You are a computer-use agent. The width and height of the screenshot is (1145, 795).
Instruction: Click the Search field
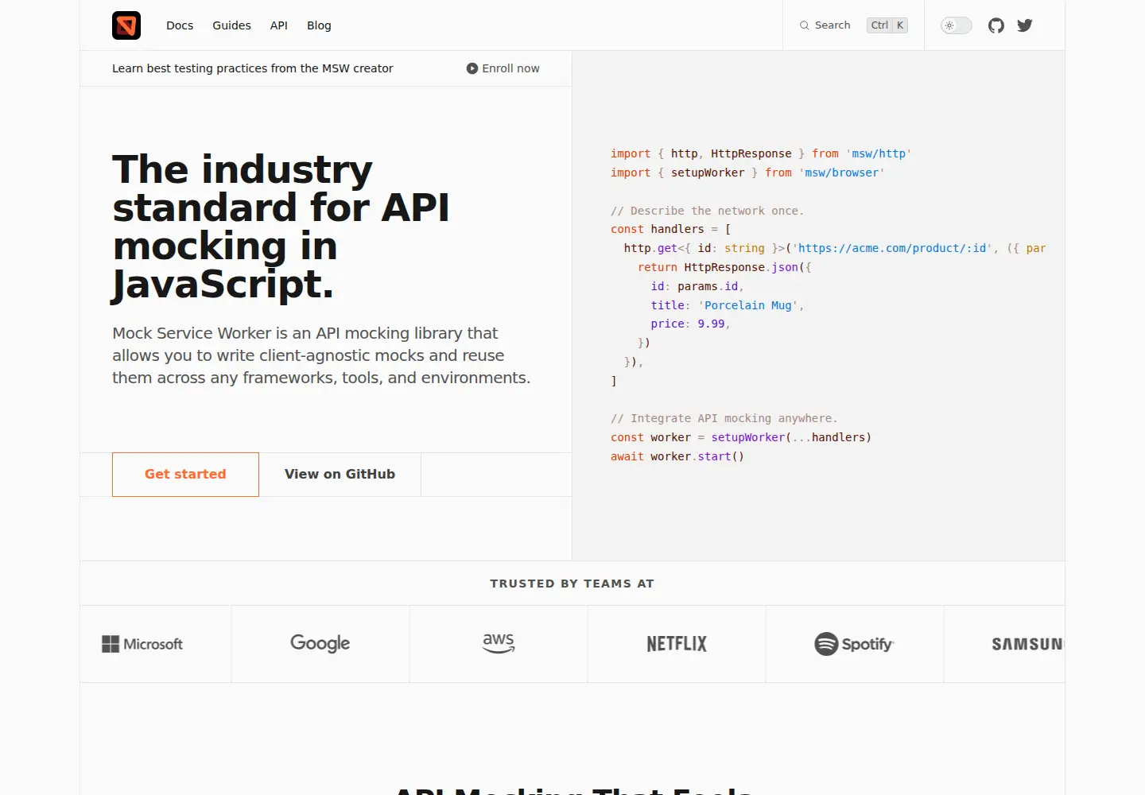(853, 25)
